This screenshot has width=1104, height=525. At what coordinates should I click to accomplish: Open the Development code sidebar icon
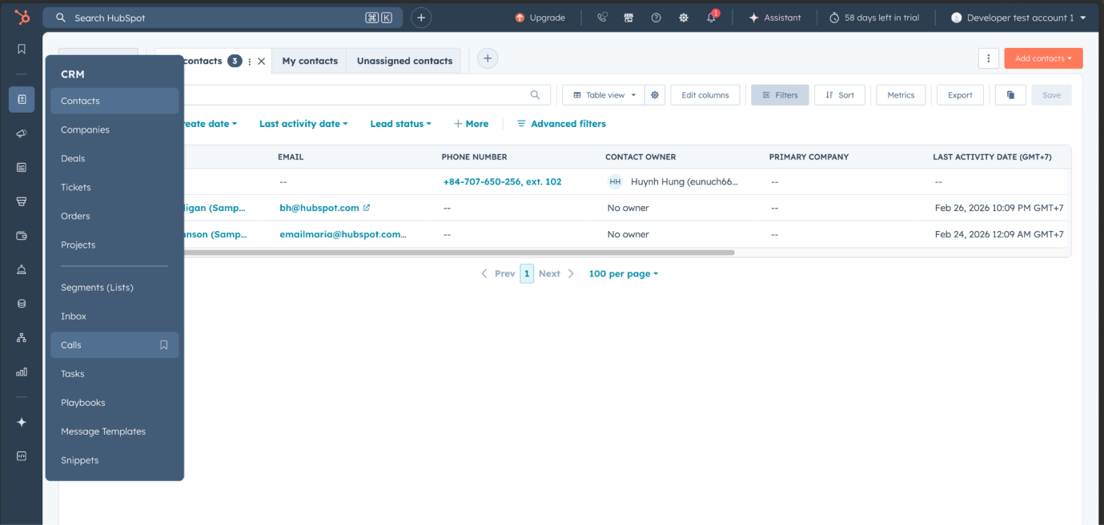pyautogui.click(x=22, y=455)
